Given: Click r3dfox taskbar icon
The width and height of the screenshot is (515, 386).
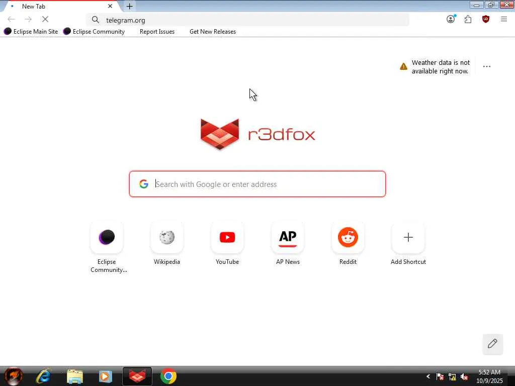Looking at the screenshot, I should [x=137, y=376].
